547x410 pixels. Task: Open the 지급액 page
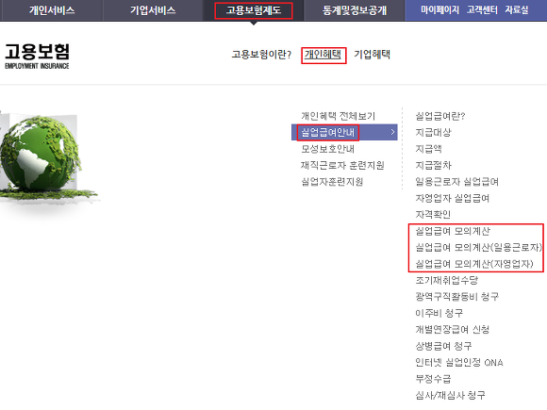point(428,149)
